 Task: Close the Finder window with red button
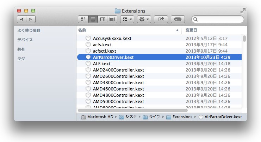19,11
